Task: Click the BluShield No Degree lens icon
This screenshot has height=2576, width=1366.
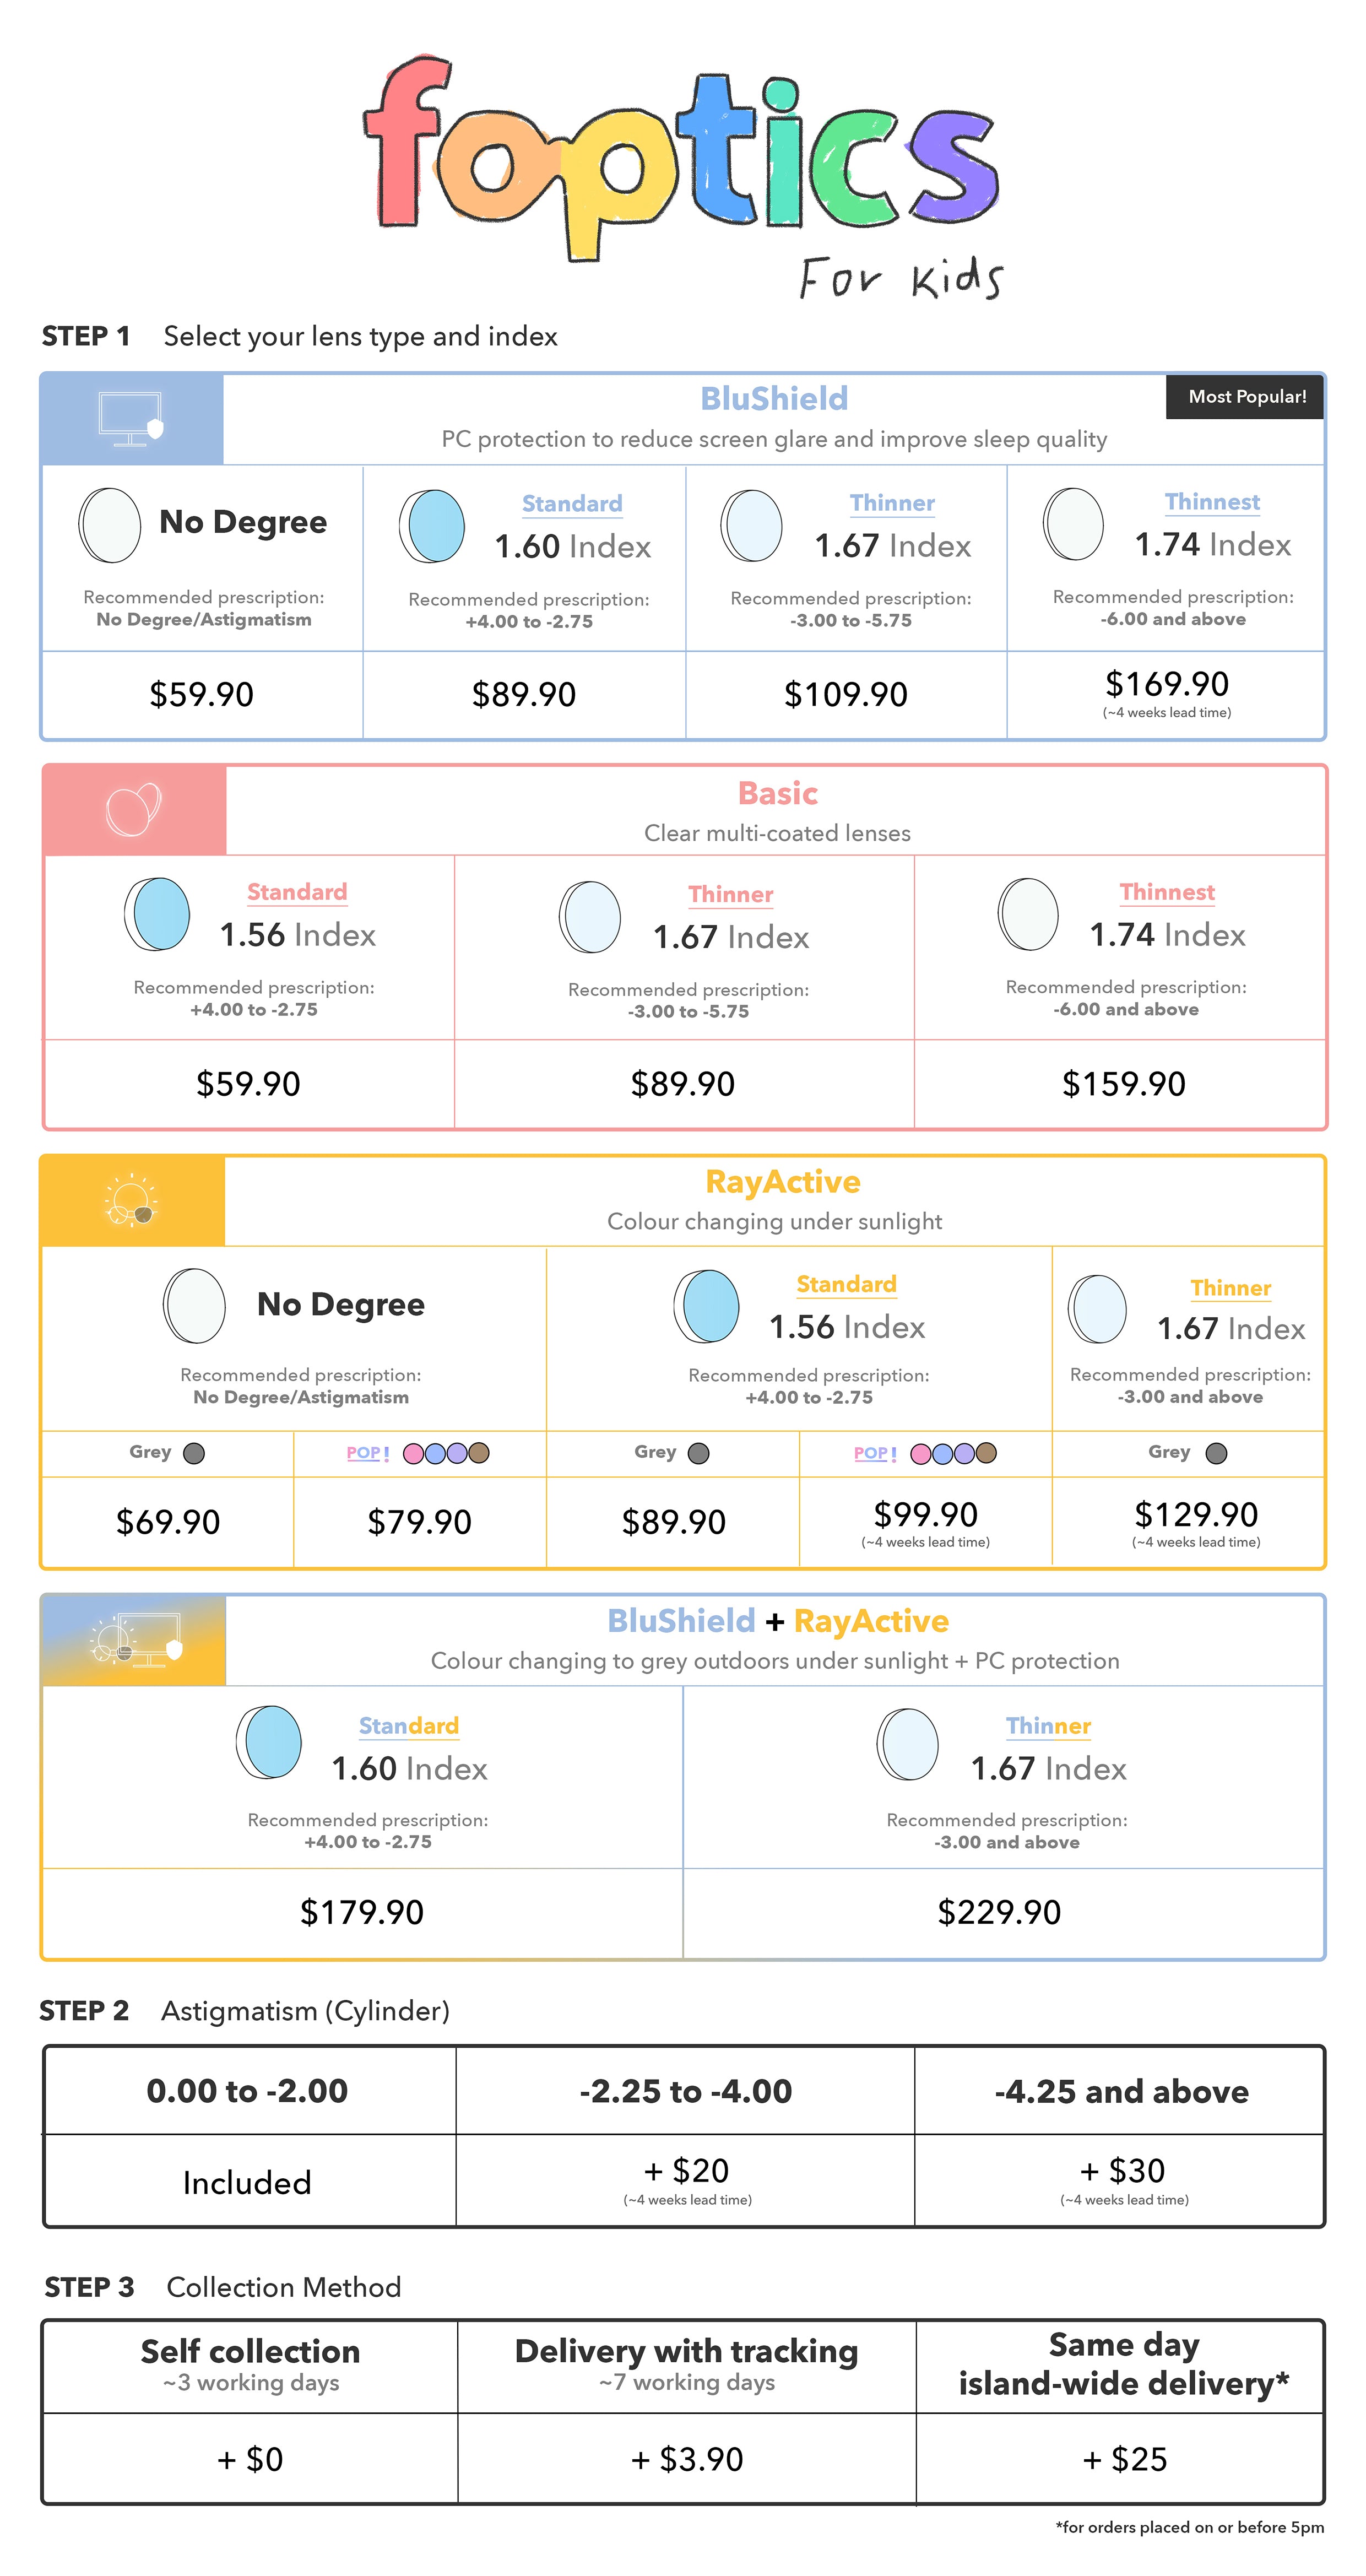Action: click(110, 525)
